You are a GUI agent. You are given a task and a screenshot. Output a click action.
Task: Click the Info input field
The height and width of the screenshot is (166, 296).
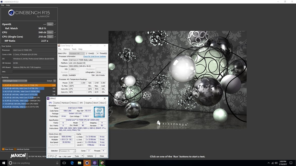click(34, 72)
